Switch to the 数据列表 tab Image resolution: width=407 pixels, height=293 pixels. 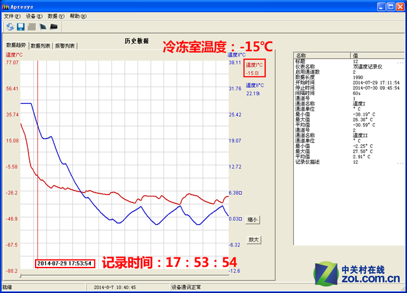(x=41, y=46)
